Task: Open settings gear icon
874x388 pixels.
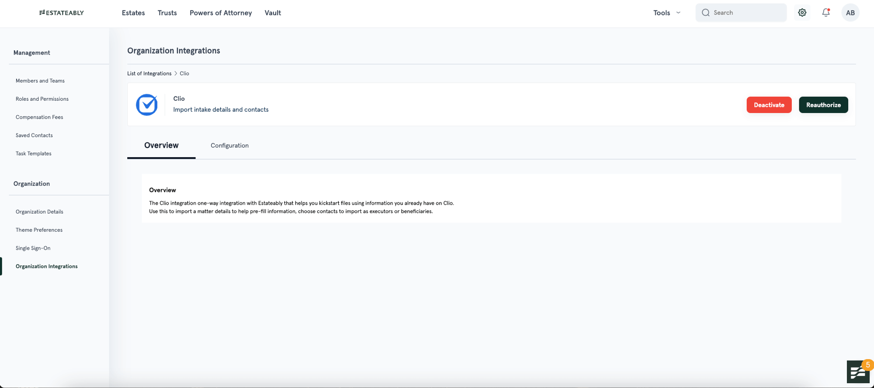Action: [x=802, y=13]
